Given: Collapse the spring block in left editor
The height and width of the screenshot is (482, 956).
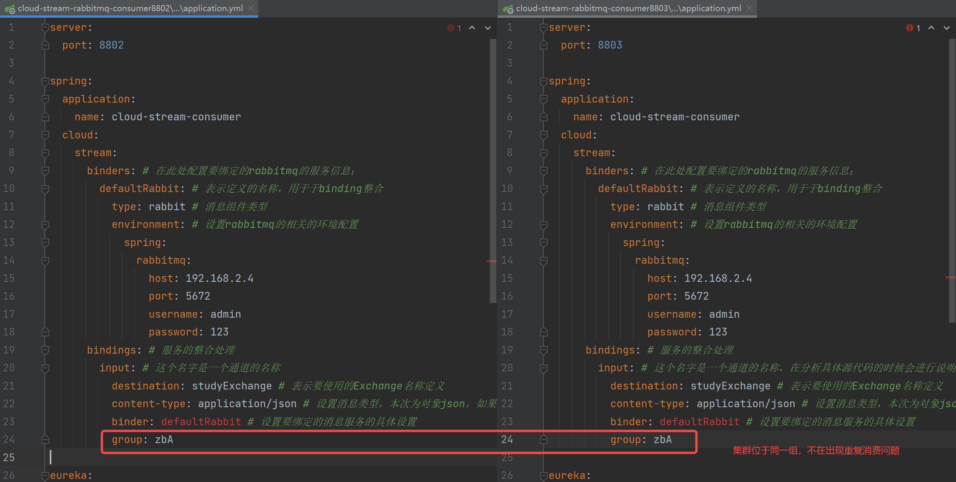Looking at the screenshot, I should [x=45, y=81].
